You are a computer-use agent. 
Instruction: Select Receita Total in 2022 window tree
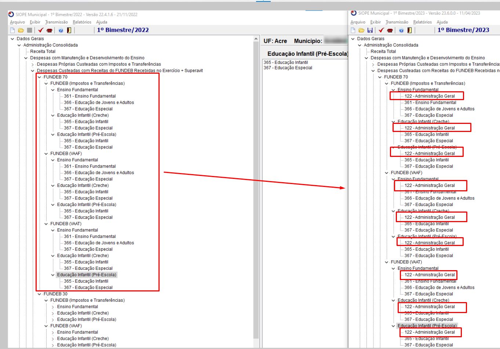[x=43, y=51]
